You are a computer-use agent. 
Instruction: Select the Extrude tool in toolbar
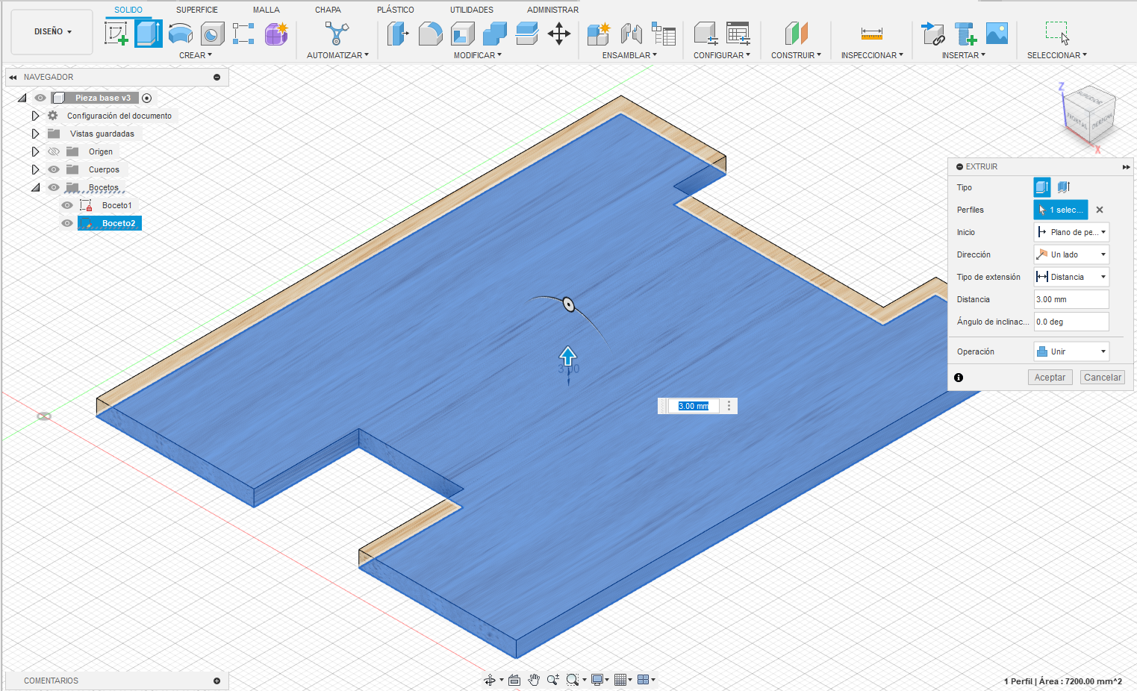coord(149,34)
